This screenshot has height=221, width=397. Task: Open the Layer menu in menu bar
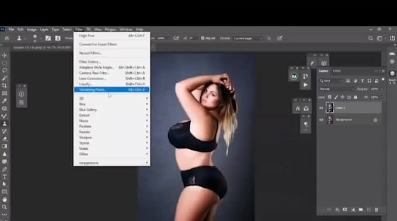[44, 30]
